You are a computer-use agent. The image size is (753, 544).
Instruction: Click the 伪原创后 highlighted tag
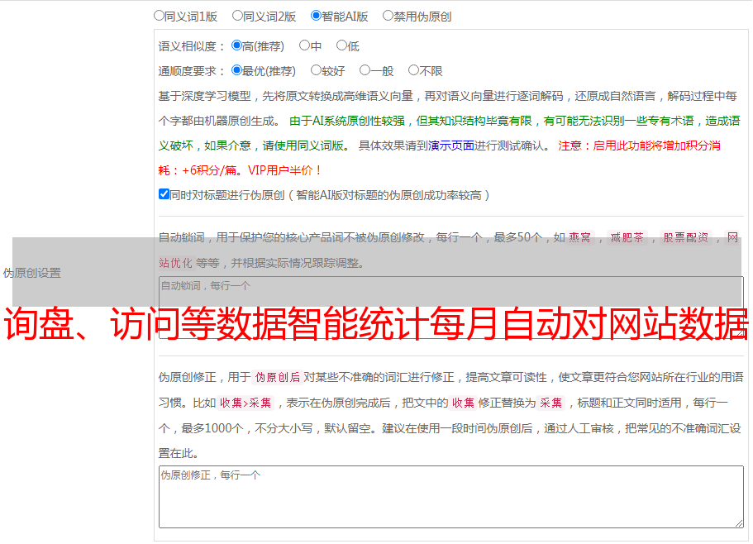tap(278, 377)
